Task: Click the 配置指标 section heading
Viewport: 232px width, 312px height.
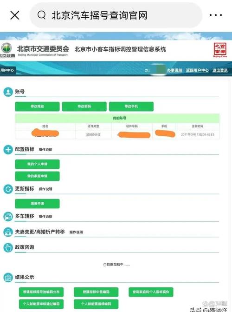Action: point(25,149)
